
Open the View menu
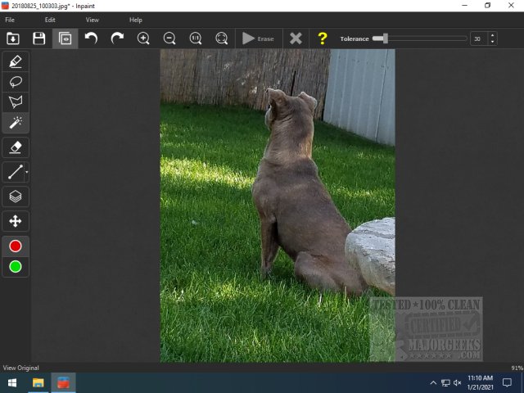tap(93, 20)
